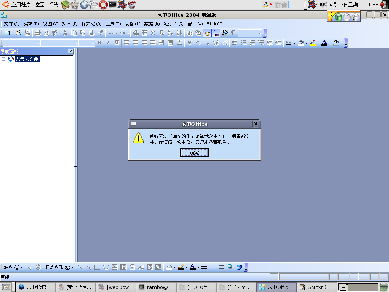Switch to SN.txt taskbar window
Viewport: 389px width, 292px height.
(x=316, y=287)
